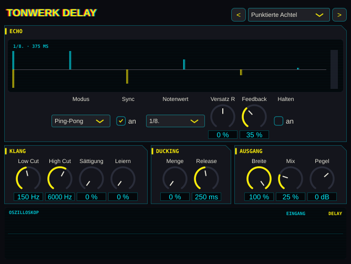Enable the Halten checkbox

pyautogui.click(x=278, y=121)
